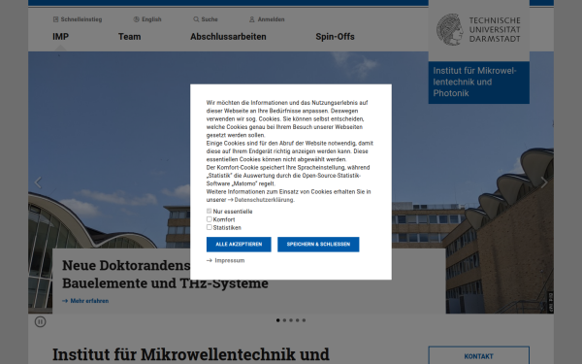Open the Team menu item
Image resolution: width=582 pixels, height=364 pixels.
(130, 37)
